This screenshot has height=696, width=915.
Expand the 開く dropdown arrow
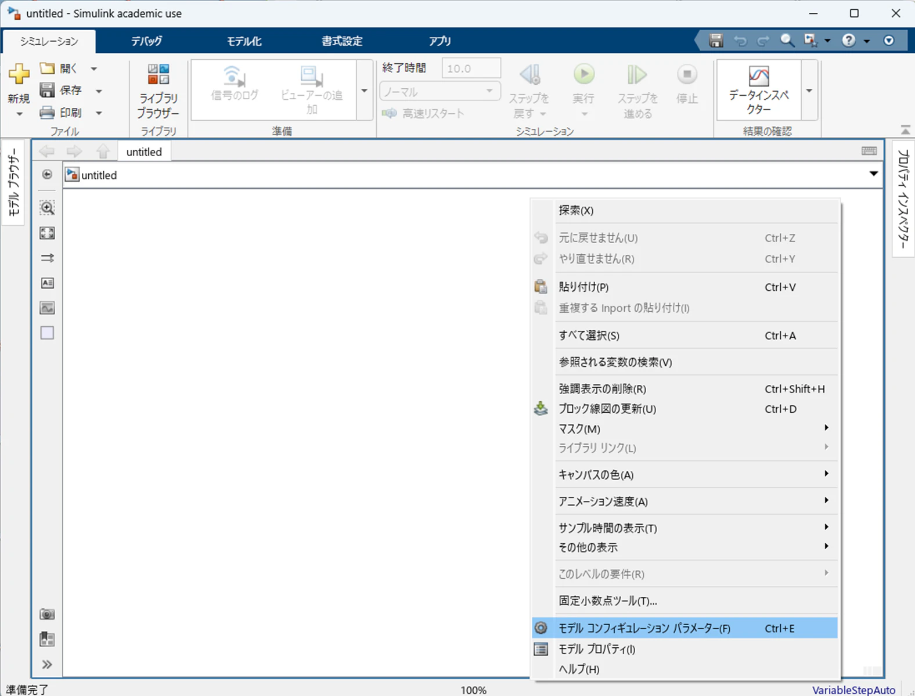coord(93,69)
